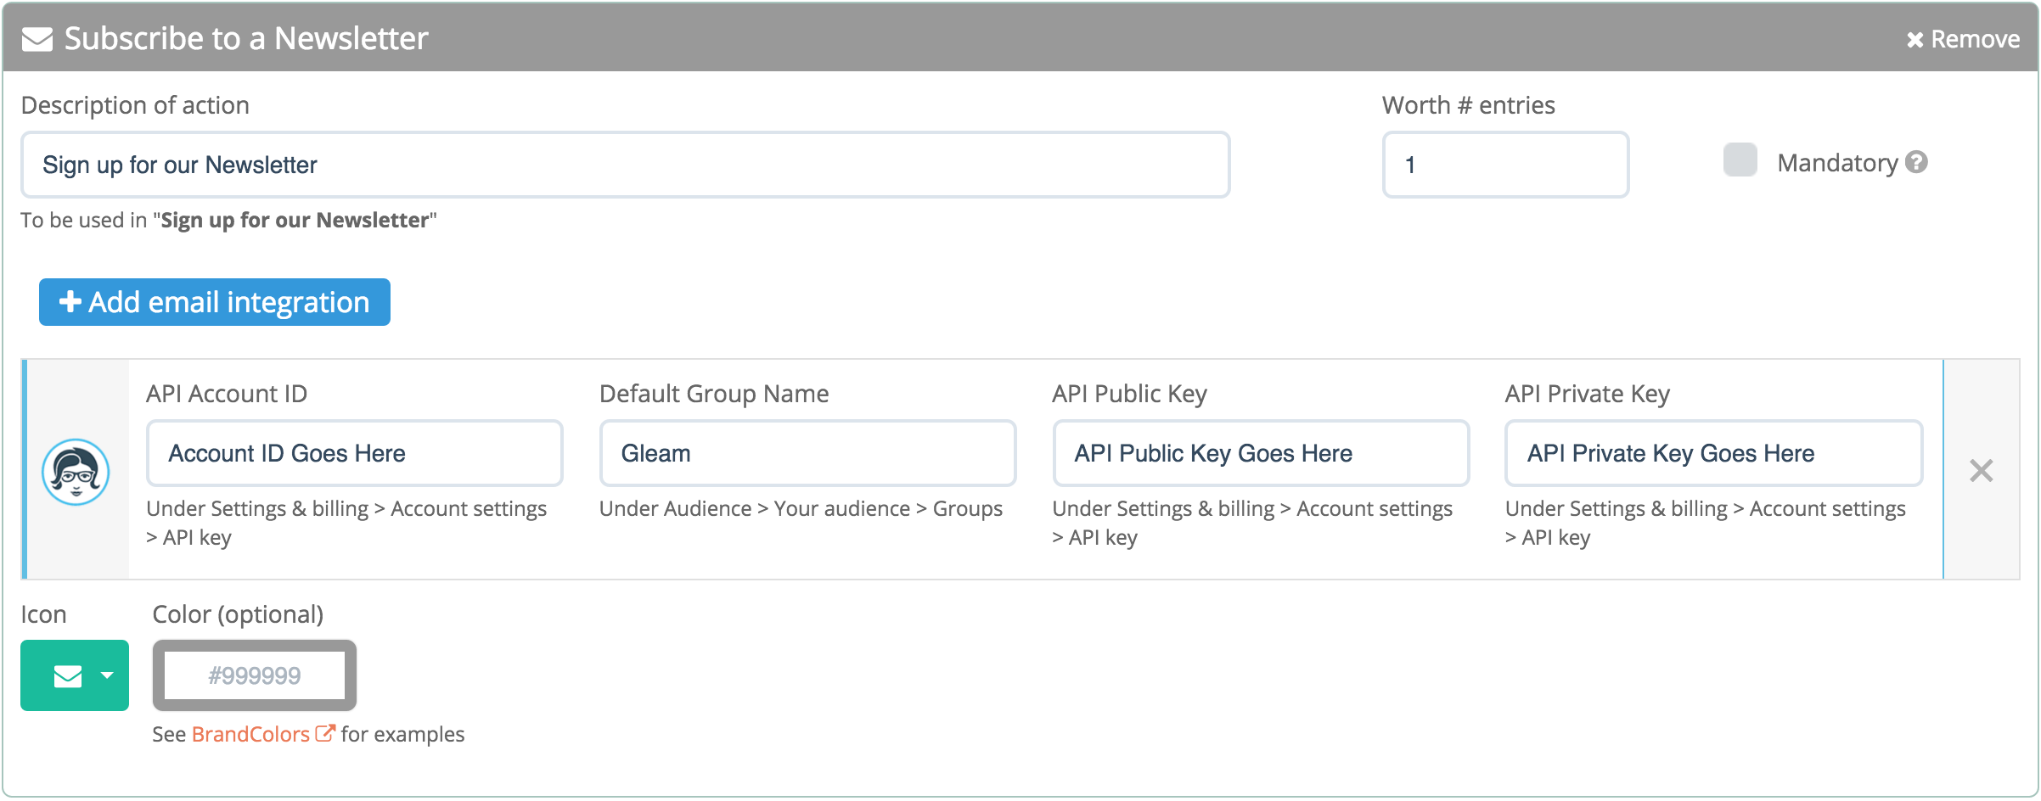The height and width of the screenshot is (801, 2041).
Task: Click Add email integration button
Action: click(215, 302)
